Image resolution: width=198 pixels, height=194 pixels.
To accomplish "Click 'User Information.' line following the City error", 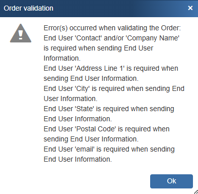I will point(71,99).
